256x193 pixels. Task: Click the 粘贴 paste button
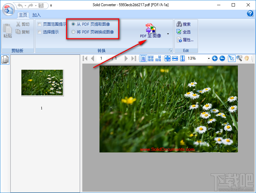tap(8, 31)
